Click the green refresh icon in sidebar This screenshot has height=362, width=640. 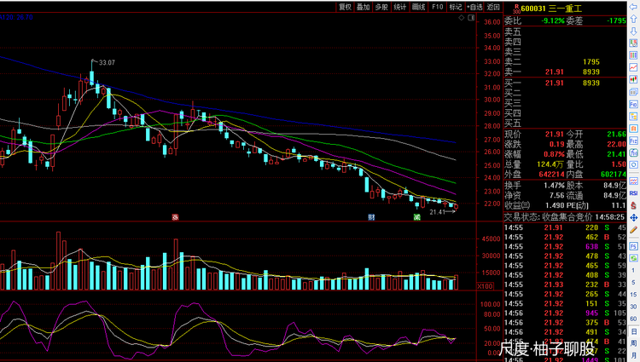click(x=633, y=258)
